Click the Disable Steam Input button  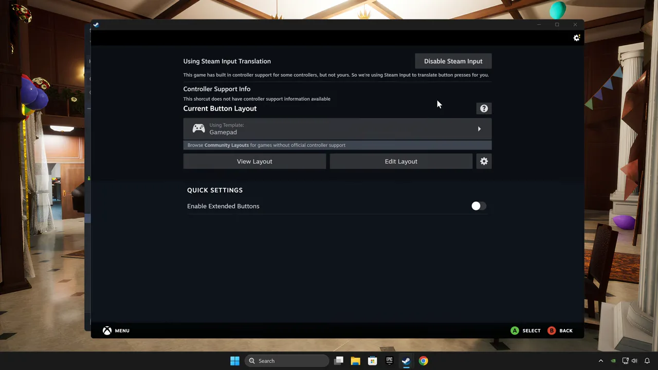pos(453,61)
